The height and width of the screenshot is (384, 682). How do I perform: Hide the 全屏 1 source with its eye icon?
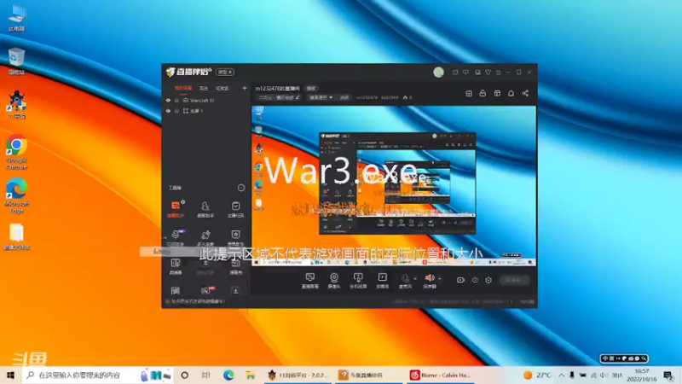[168, 111]
